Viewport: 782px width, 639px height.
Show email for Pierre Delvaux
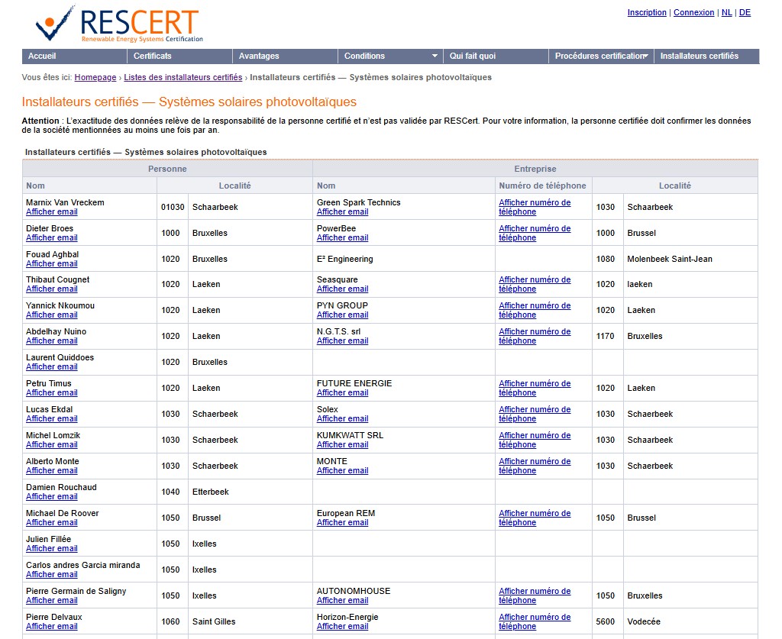point(51,626)
